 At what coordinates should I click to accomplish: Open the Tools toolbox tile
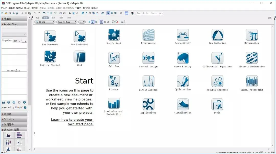(x=217, y=104)
